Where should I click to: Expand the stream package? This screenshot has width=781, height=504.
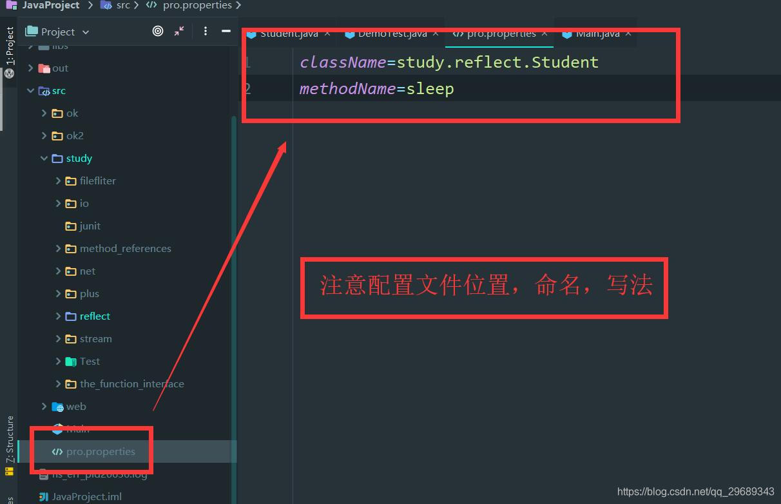click(58, 338)
